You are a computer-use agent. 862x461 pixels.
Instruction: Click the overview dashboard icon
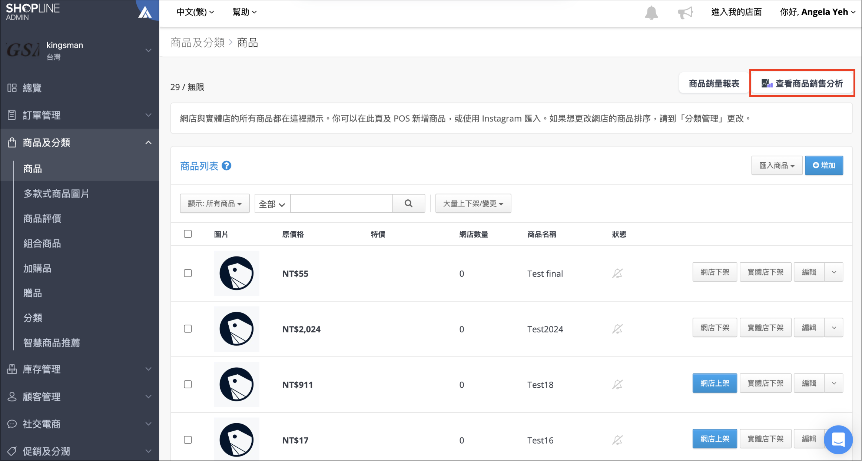click(x=12, y=88)
